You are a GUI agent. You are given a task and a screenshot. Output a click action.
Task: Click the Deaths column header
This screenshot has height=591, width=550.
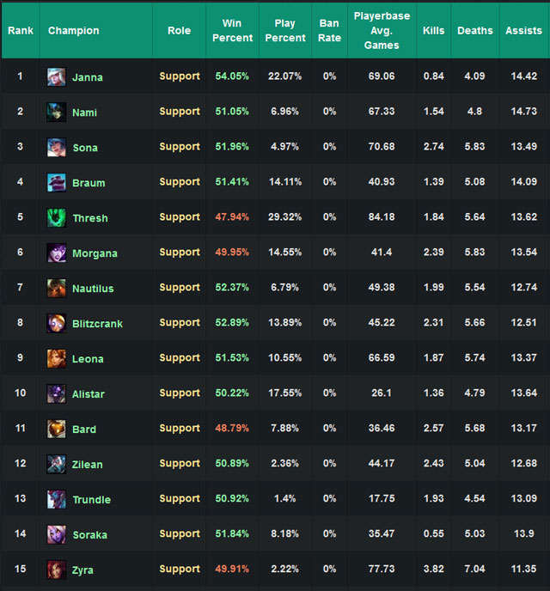click(x=475, y=31)
